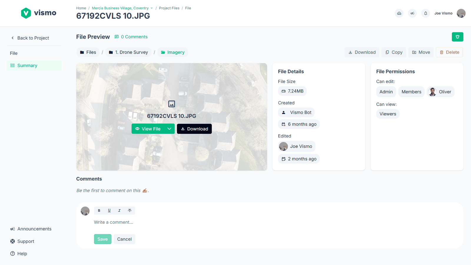Open the Files root folder breadcrumb
Viewport: 471px width, 265px height.
tap(88, 52)
